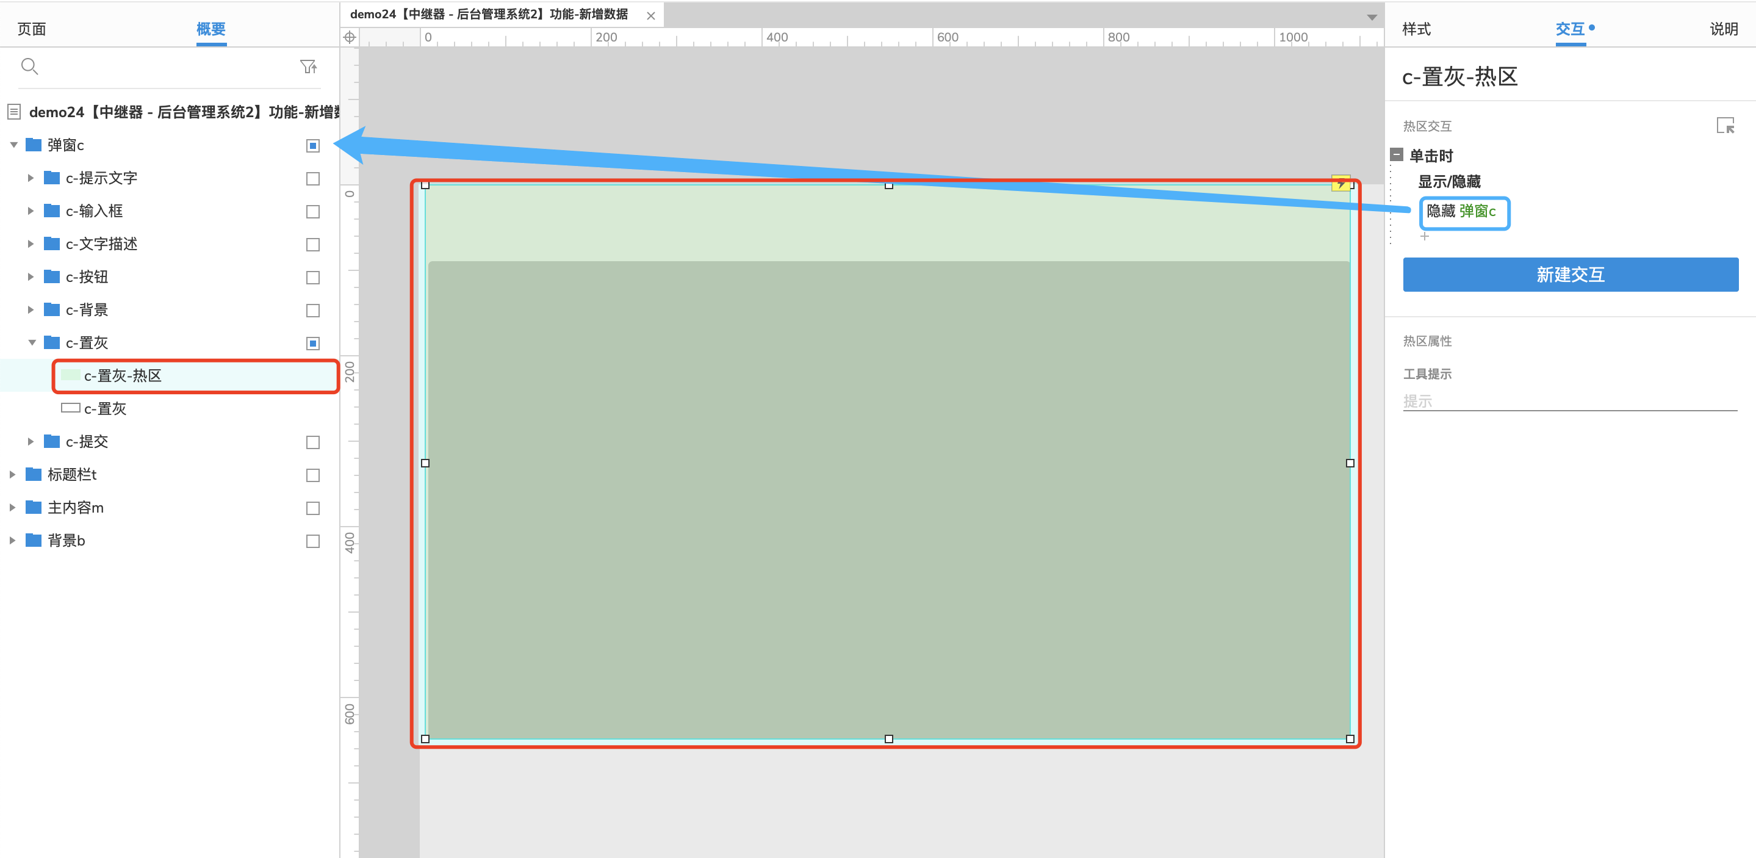Toggle the c-置灰 group selection box
The height and width of the screenshot is (858, 1756).
click(313, 343)
